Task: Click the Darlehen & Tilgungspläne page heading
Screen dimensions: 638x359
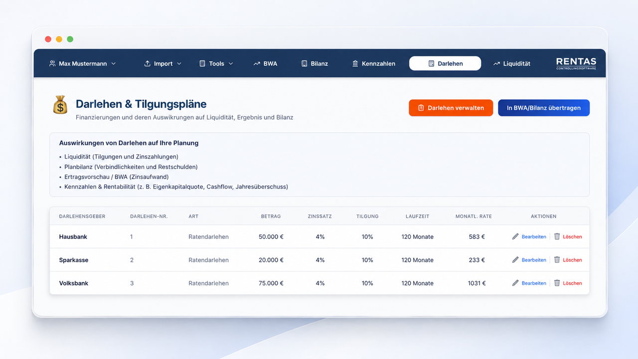Action: coord(141,104)
